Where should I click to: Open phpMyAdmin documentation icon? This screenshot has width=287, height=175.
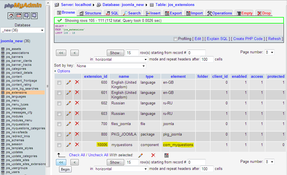pyautogui.click(x=26, y=16)
